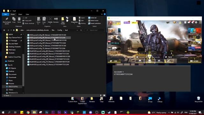Image resolution: width=204 pixels, height=115 pixels.
Task: Collapse the ribbon with the chevron
Action: 102,14
